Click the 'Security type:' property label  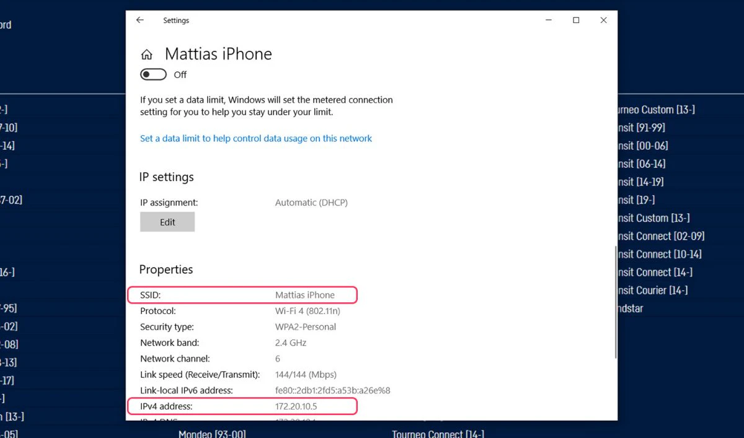click(x=167, y=327)
